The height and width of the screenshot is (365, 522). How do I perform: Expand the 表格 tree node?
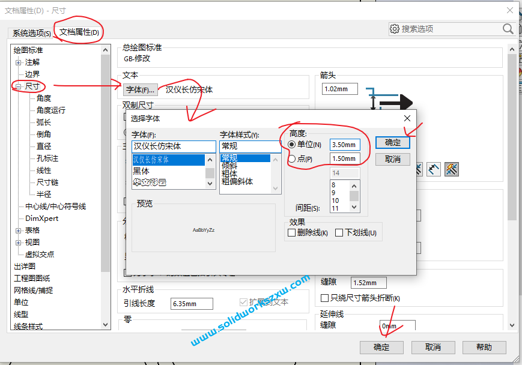point(19,230)
